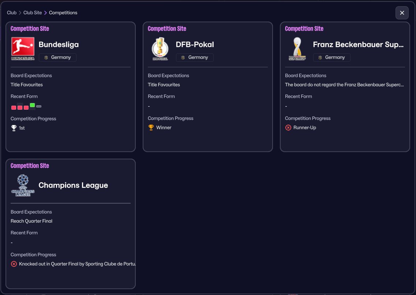Click Board Expectations label on Bundesliga card
Screen dimensions: 416x295
tap(31, 76)
